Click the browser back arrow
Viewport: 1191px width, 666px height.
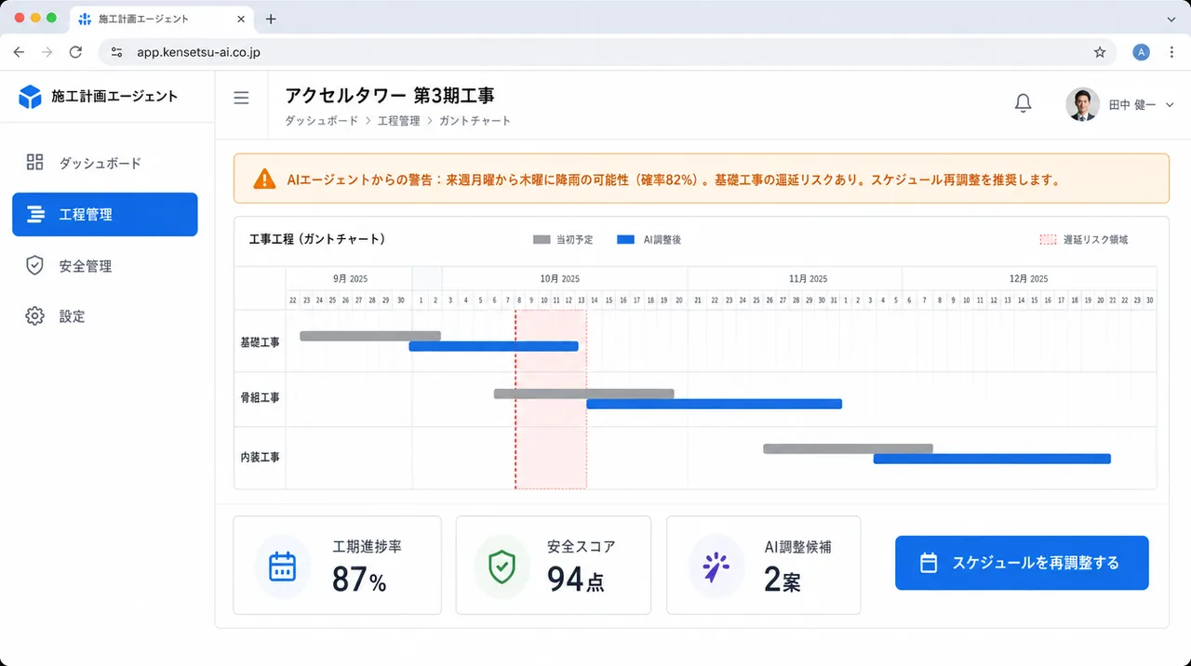(19, 52)
